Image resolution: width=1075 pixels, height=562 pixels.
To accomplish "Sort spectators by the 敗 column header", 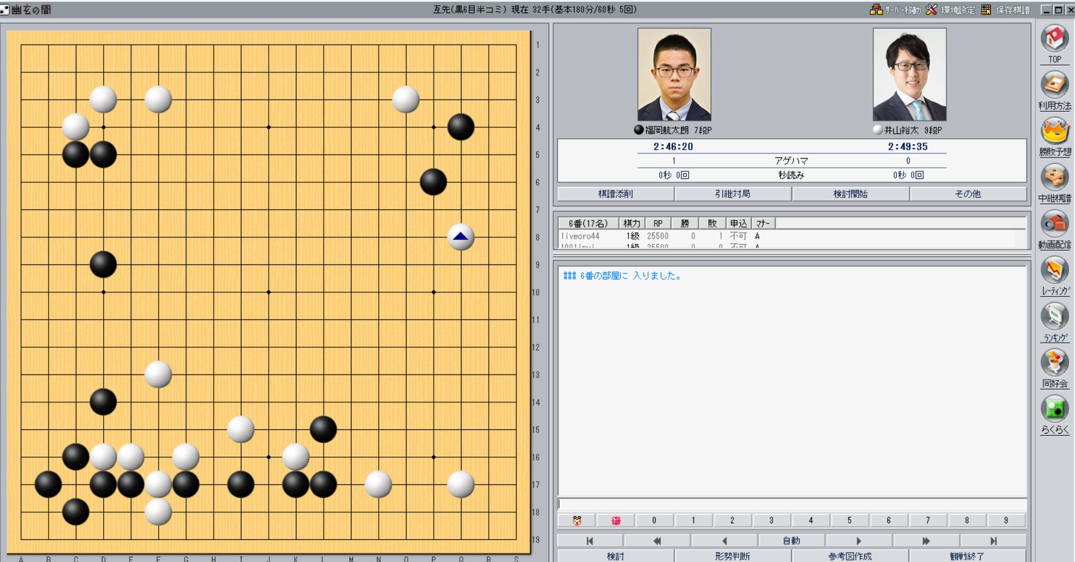I will coord(712,223).
